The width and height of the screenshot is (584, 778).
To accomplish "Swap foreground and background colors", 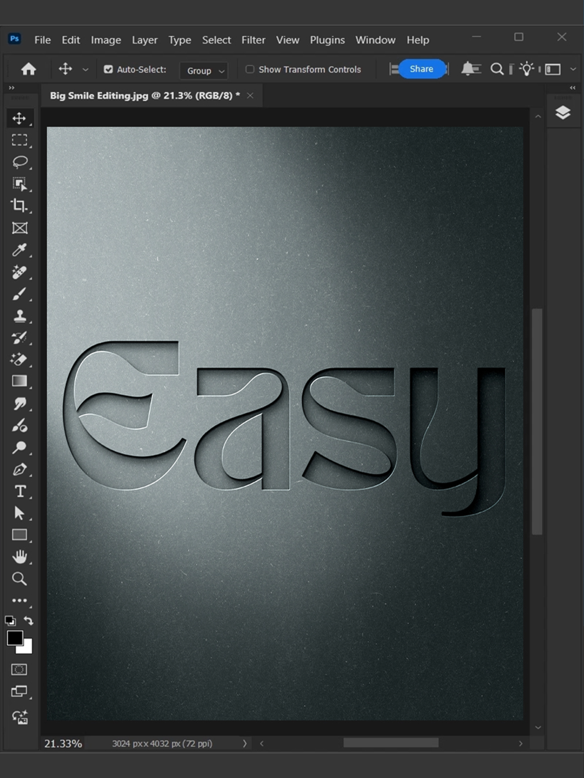I will [x=28, y=620].
